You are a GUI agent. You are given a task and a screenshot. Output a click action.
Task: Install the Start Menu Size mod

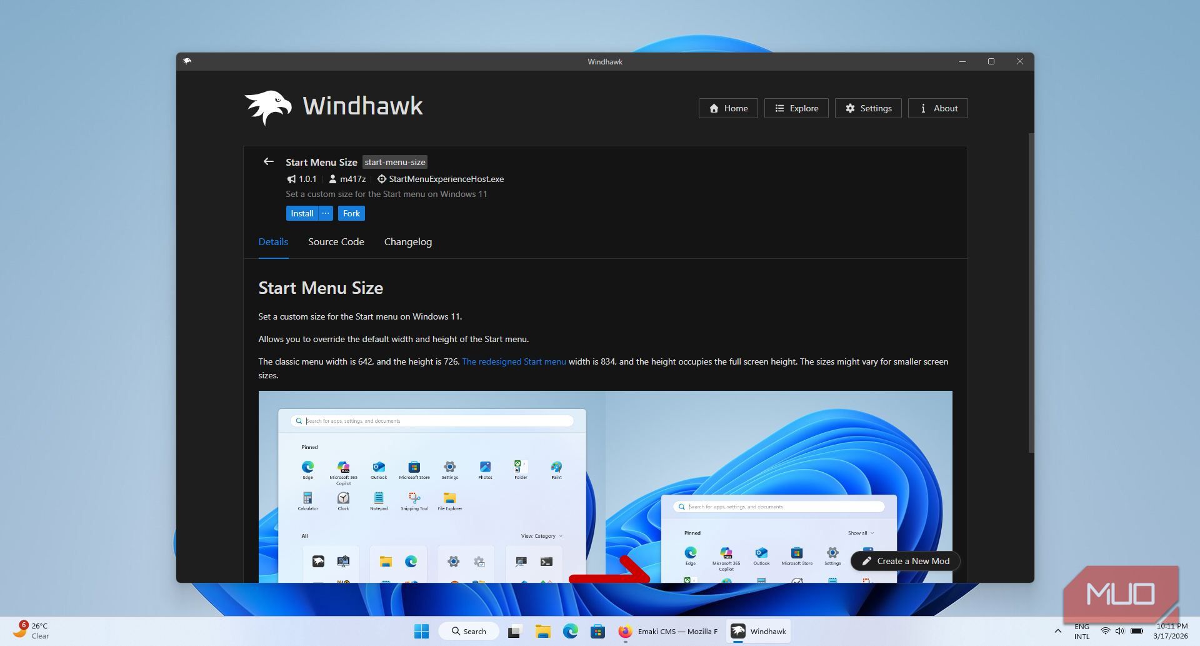point(302,213)
